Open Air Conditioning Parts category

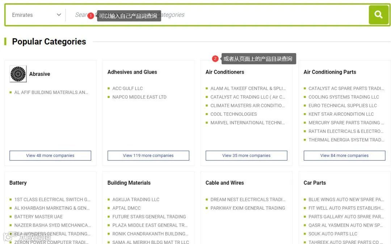pos(330,72)
